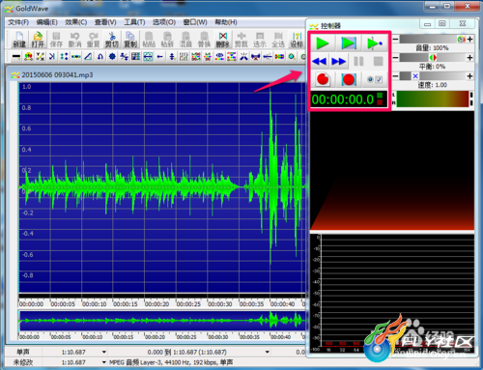The width and height of the screenshot is (483, 370).
Task: Increase speed with the 速度 plus button
Action: (x=469, y=76)
